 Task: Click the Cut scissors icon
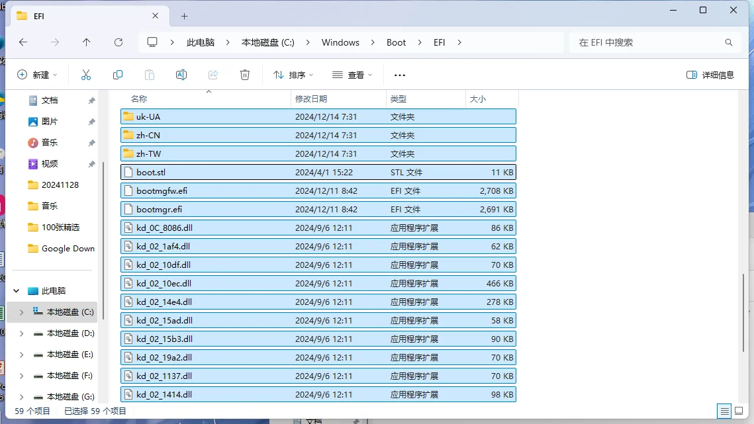coord(86,75)
